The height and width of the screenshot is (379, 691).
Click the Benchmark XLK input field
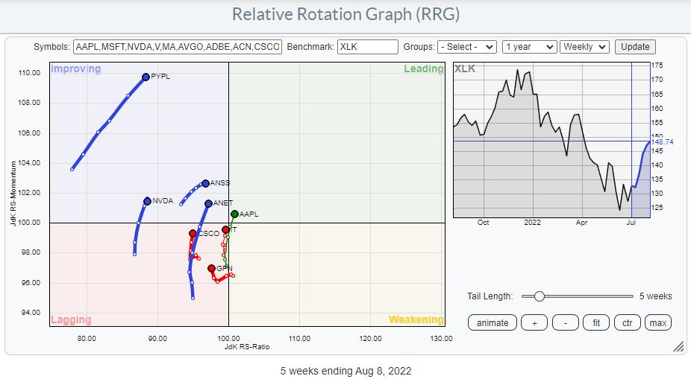[367, 47]
